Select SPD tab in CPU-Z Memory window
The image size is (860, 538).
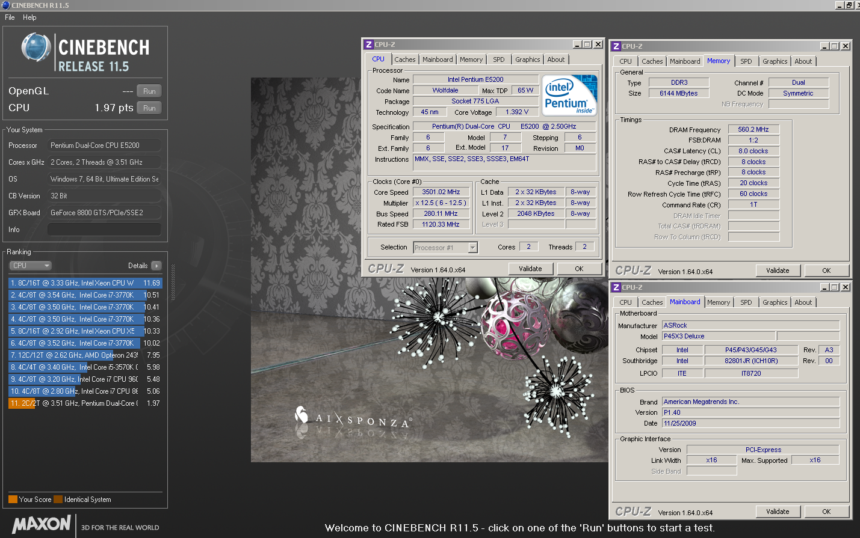746,61
